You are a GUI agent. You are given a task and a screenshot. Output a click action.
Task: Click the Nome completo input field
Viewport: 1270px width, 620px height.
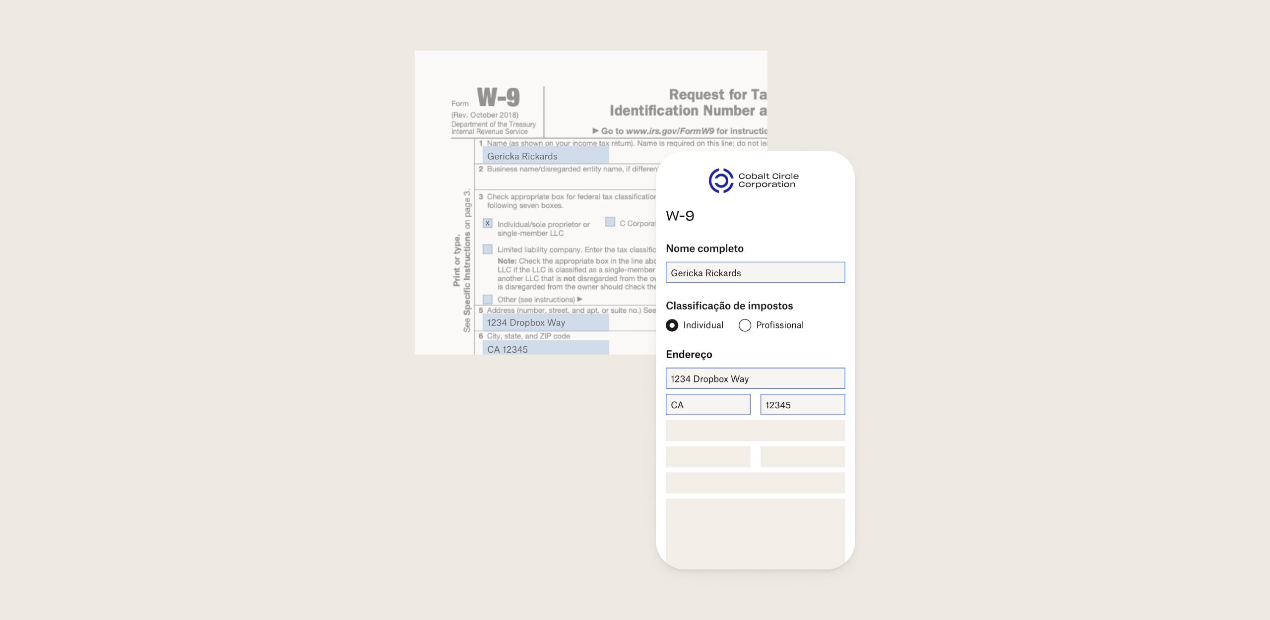[x=755, y=272]
